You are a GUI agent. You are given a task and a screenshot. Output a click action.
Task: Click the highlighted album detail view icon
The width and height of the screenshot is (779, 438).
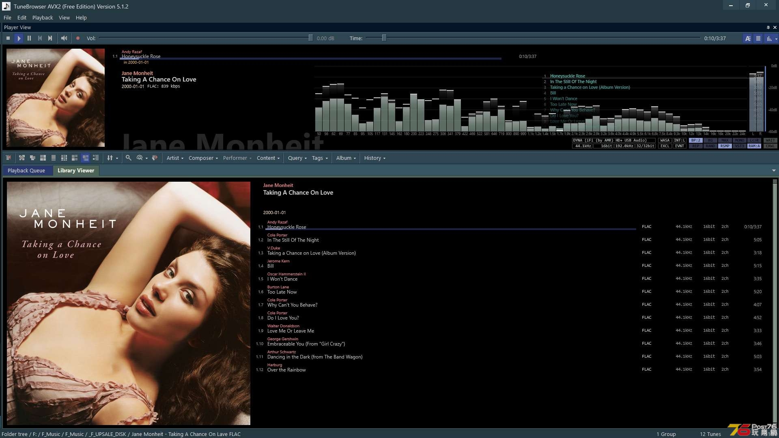click(85, 158)
